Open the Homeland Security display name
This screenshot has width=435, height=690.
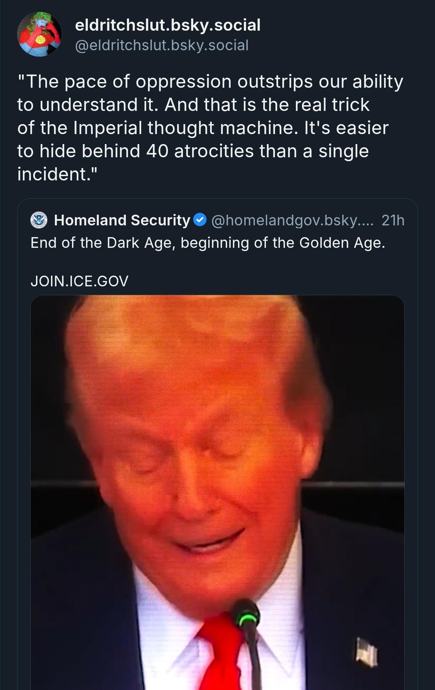pyautogui.click(x=122, y=220)
